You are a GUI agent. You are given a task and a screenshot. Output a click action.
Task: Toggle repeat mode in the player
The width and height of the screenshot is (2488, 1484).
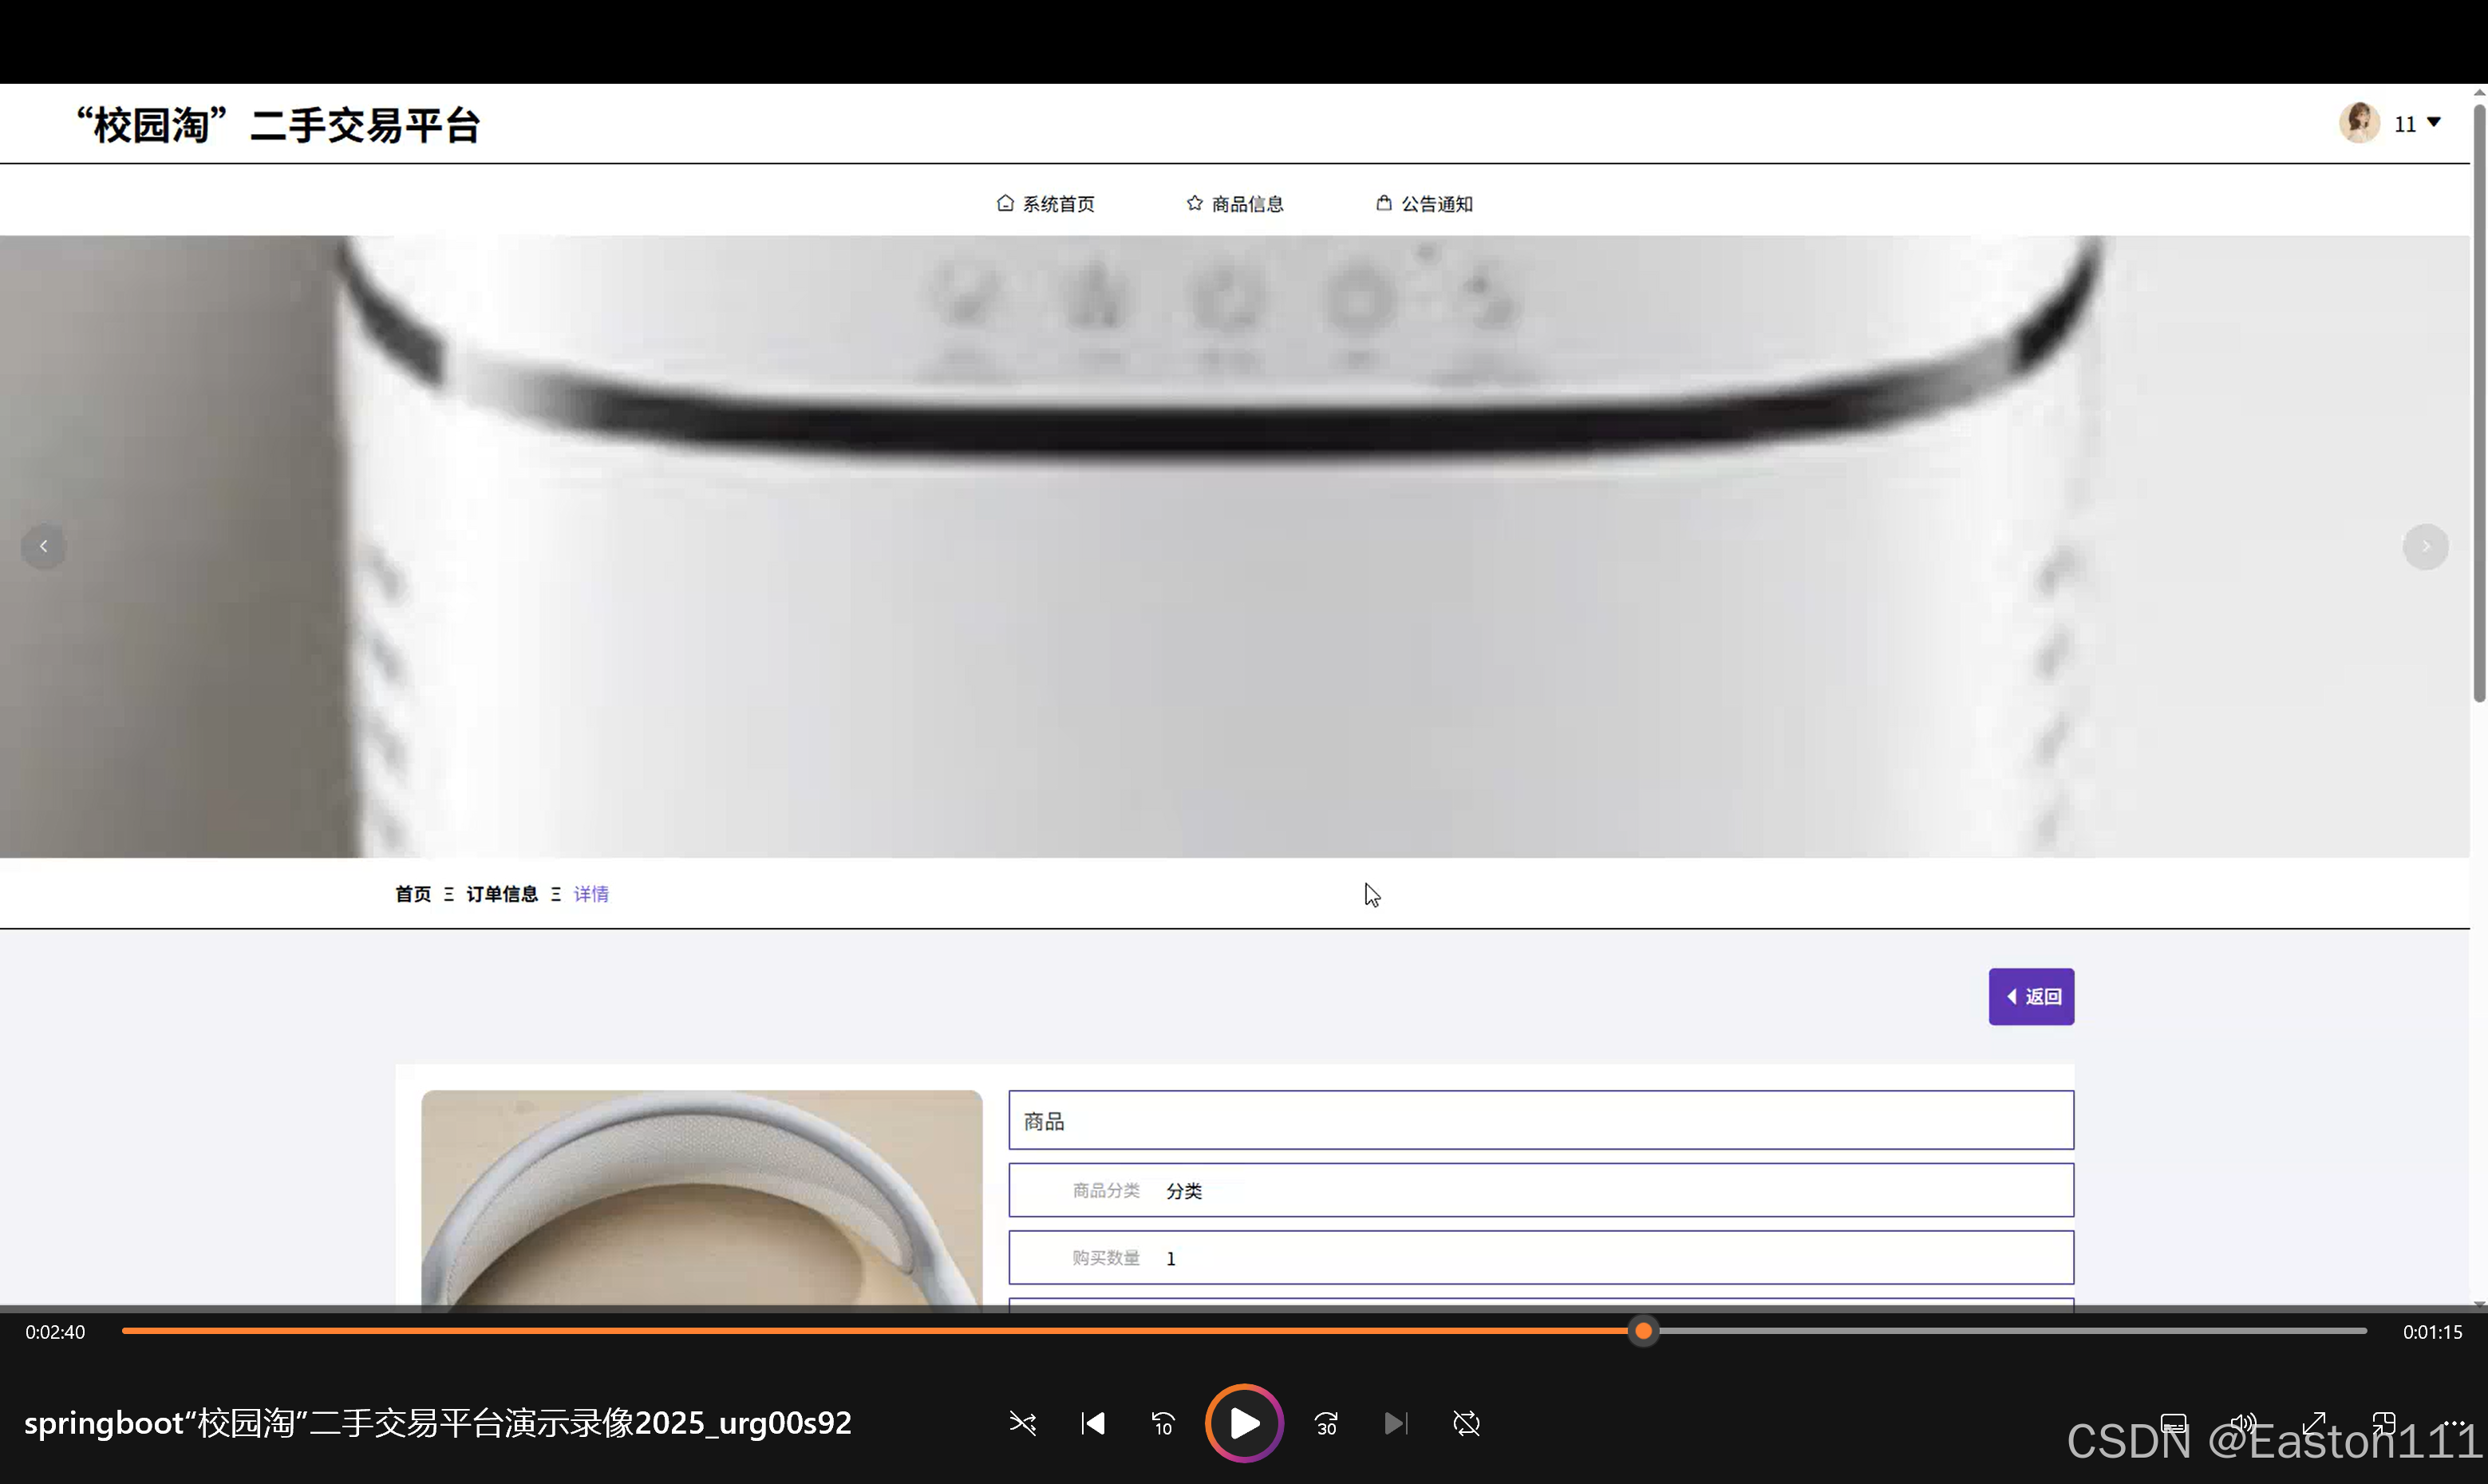pos(1466,1423)
